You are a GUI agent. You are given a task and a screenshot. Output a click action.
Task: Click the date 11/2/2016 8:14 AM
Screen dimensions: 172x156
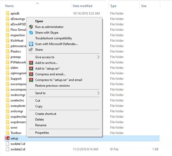[85, 149]
